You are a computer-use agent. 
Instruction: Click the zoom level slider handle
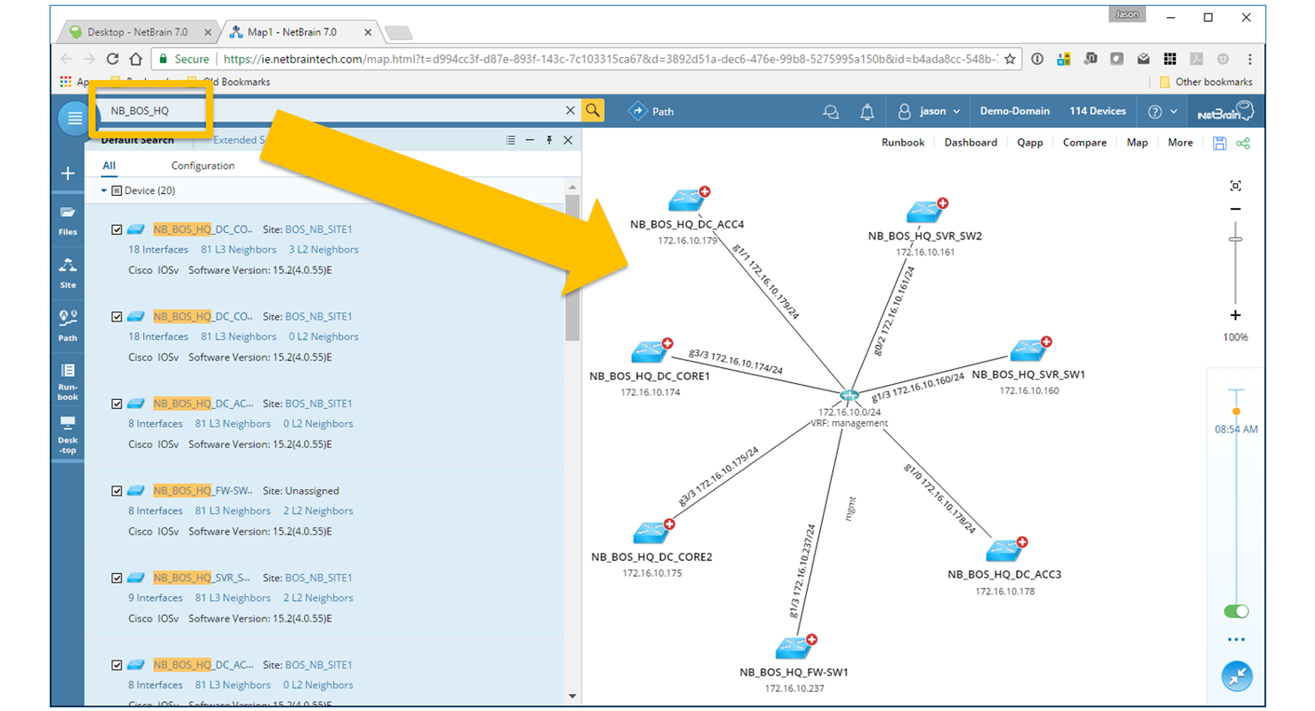click(1236, 238)
